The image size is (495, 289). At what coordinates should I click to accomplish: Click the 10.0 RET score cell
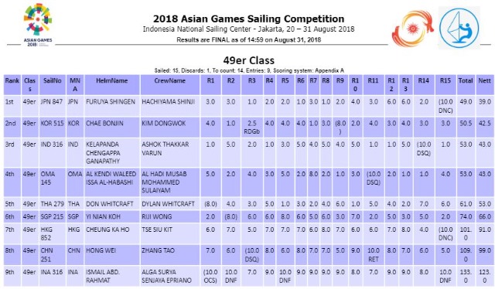[373, 255]
